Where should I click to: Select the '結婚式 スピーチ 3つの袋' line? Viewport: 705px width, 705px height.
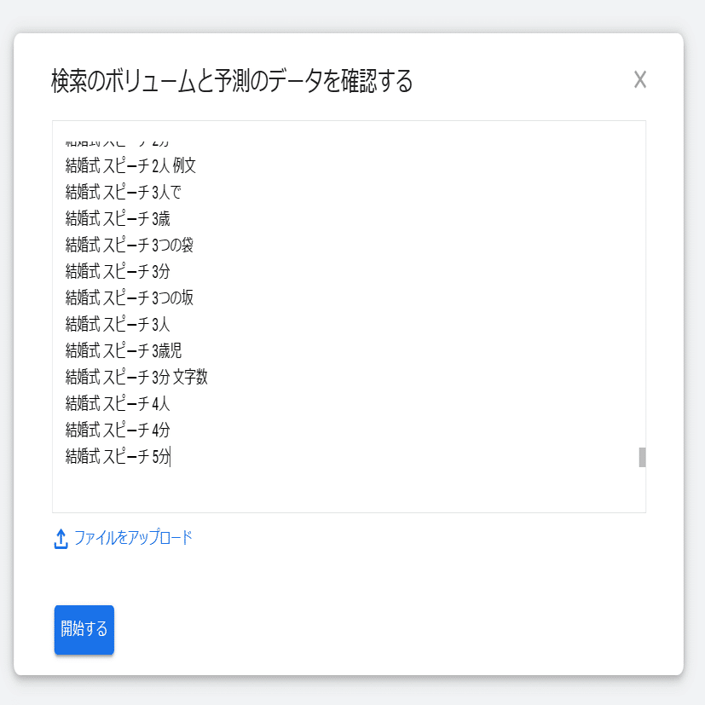(x=130, y=246)
